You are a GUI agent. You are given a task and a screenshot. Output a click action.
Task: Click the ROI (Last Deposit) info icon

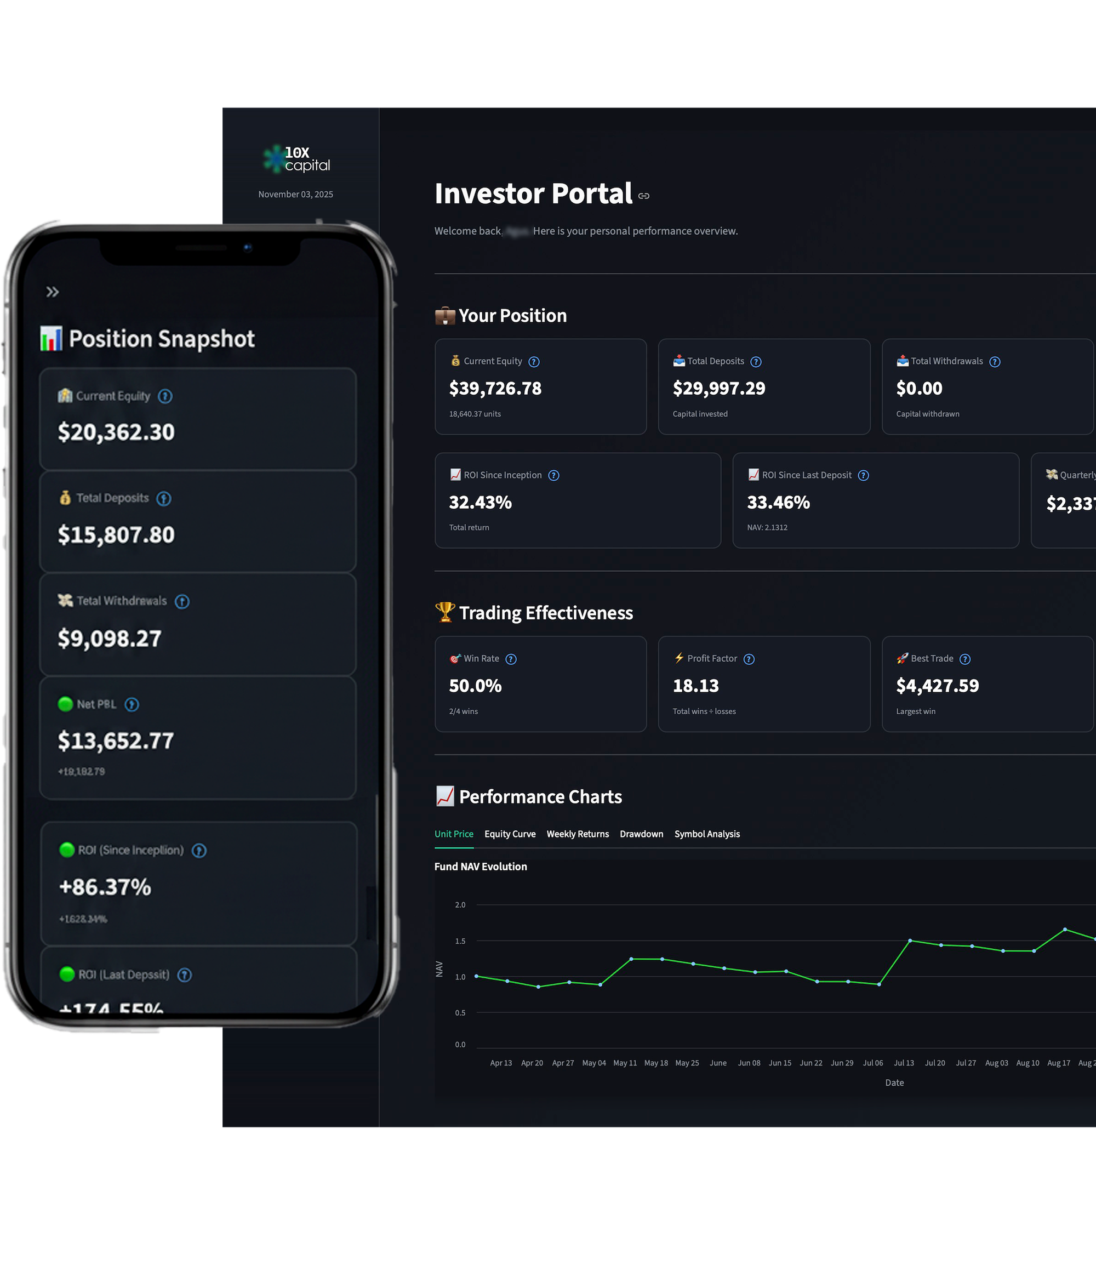[184, 975]
